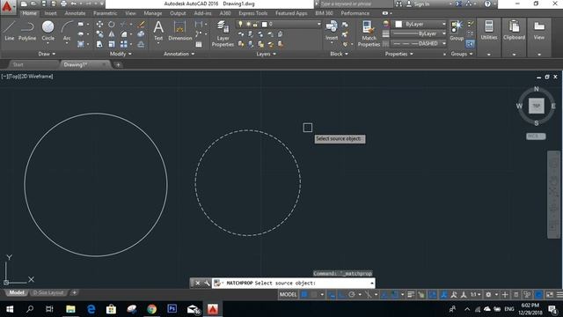The height and width of the screenshot is (317, 563).
Task: Toggle ortho mode in status bar
Action: (x=341, y=294)
